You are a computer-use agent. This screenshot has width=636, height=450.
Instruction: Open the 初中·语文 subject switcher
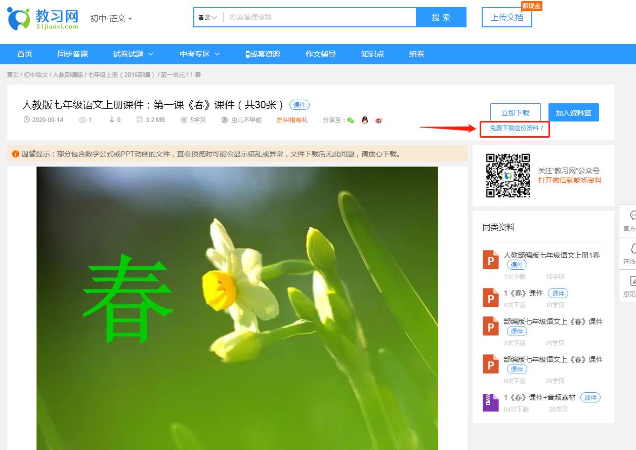pyautogui.click(x=109, y=17)
